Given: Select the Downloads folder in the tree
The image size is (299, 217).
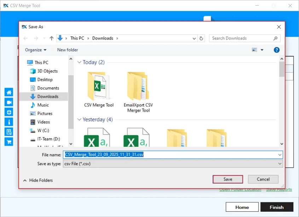Looking at the screenshot, I should 47,96.
